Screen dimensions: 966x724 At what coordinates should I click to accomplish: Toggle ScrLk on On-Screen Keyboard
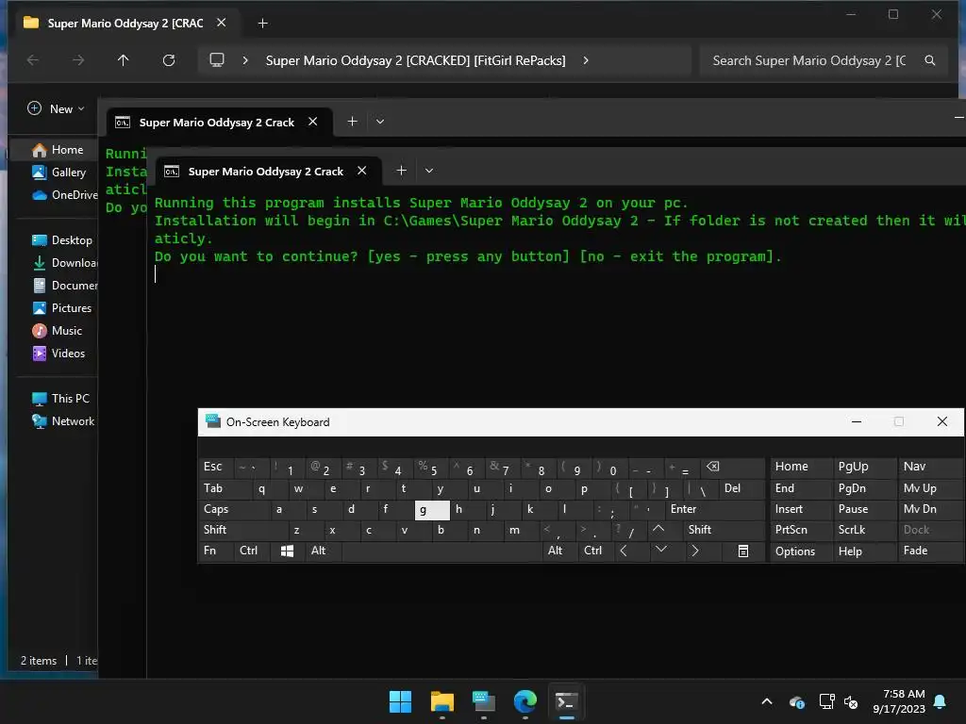click(864, 530)
